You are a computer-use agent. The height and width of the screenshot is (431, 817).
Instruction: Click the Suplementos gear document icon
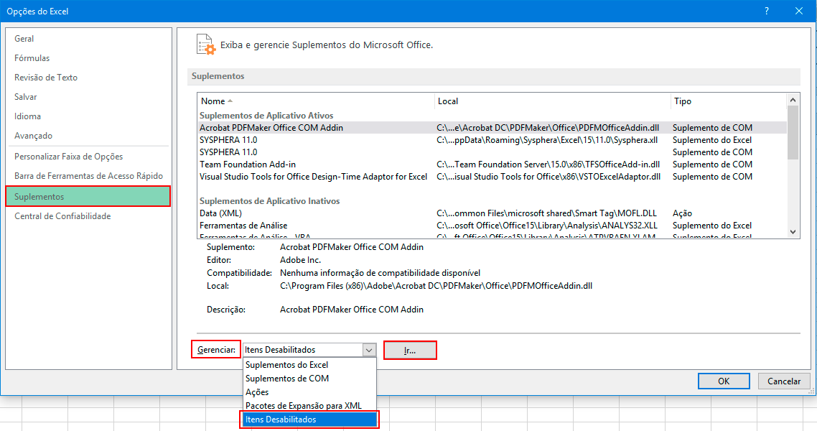205,45
